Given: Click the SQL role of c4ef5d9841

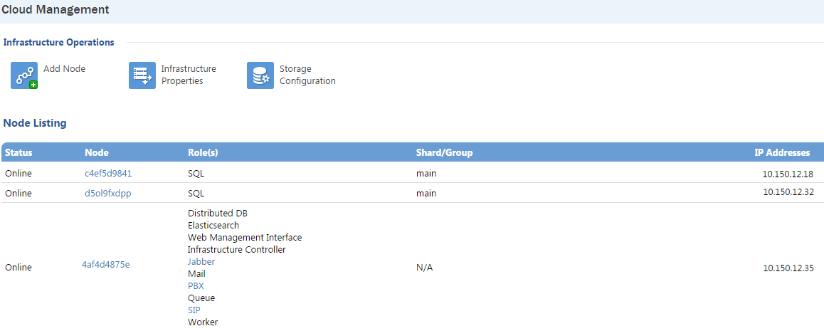Looking at the screenshot, I should pyautogui.click(x=196, y=174).
